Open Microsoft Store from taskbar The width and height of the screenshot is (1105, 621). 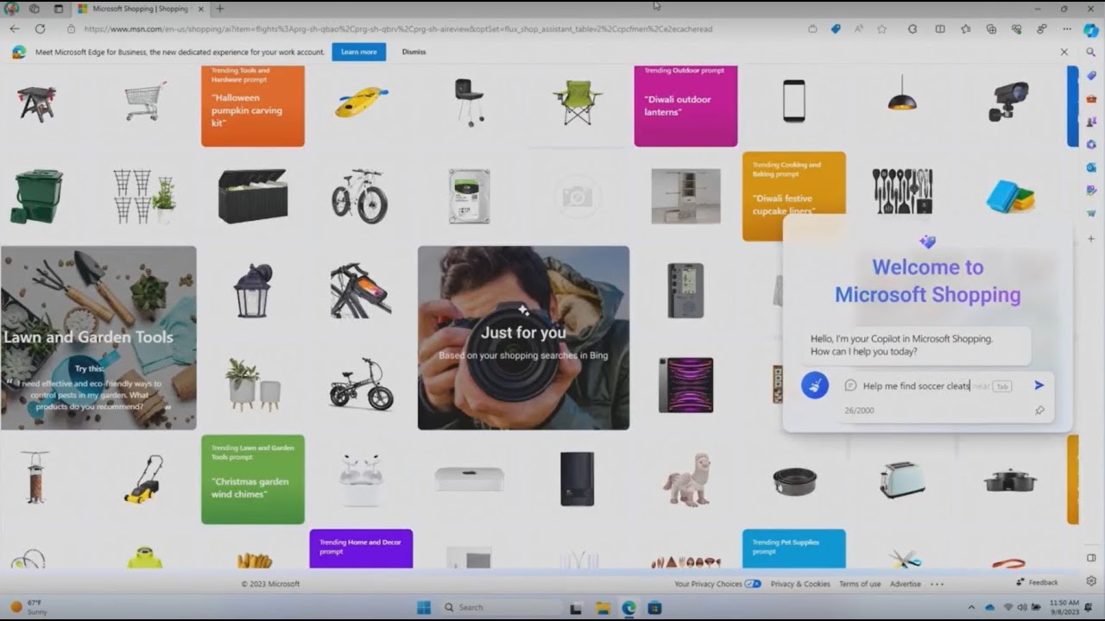click(x=654, y=607)
